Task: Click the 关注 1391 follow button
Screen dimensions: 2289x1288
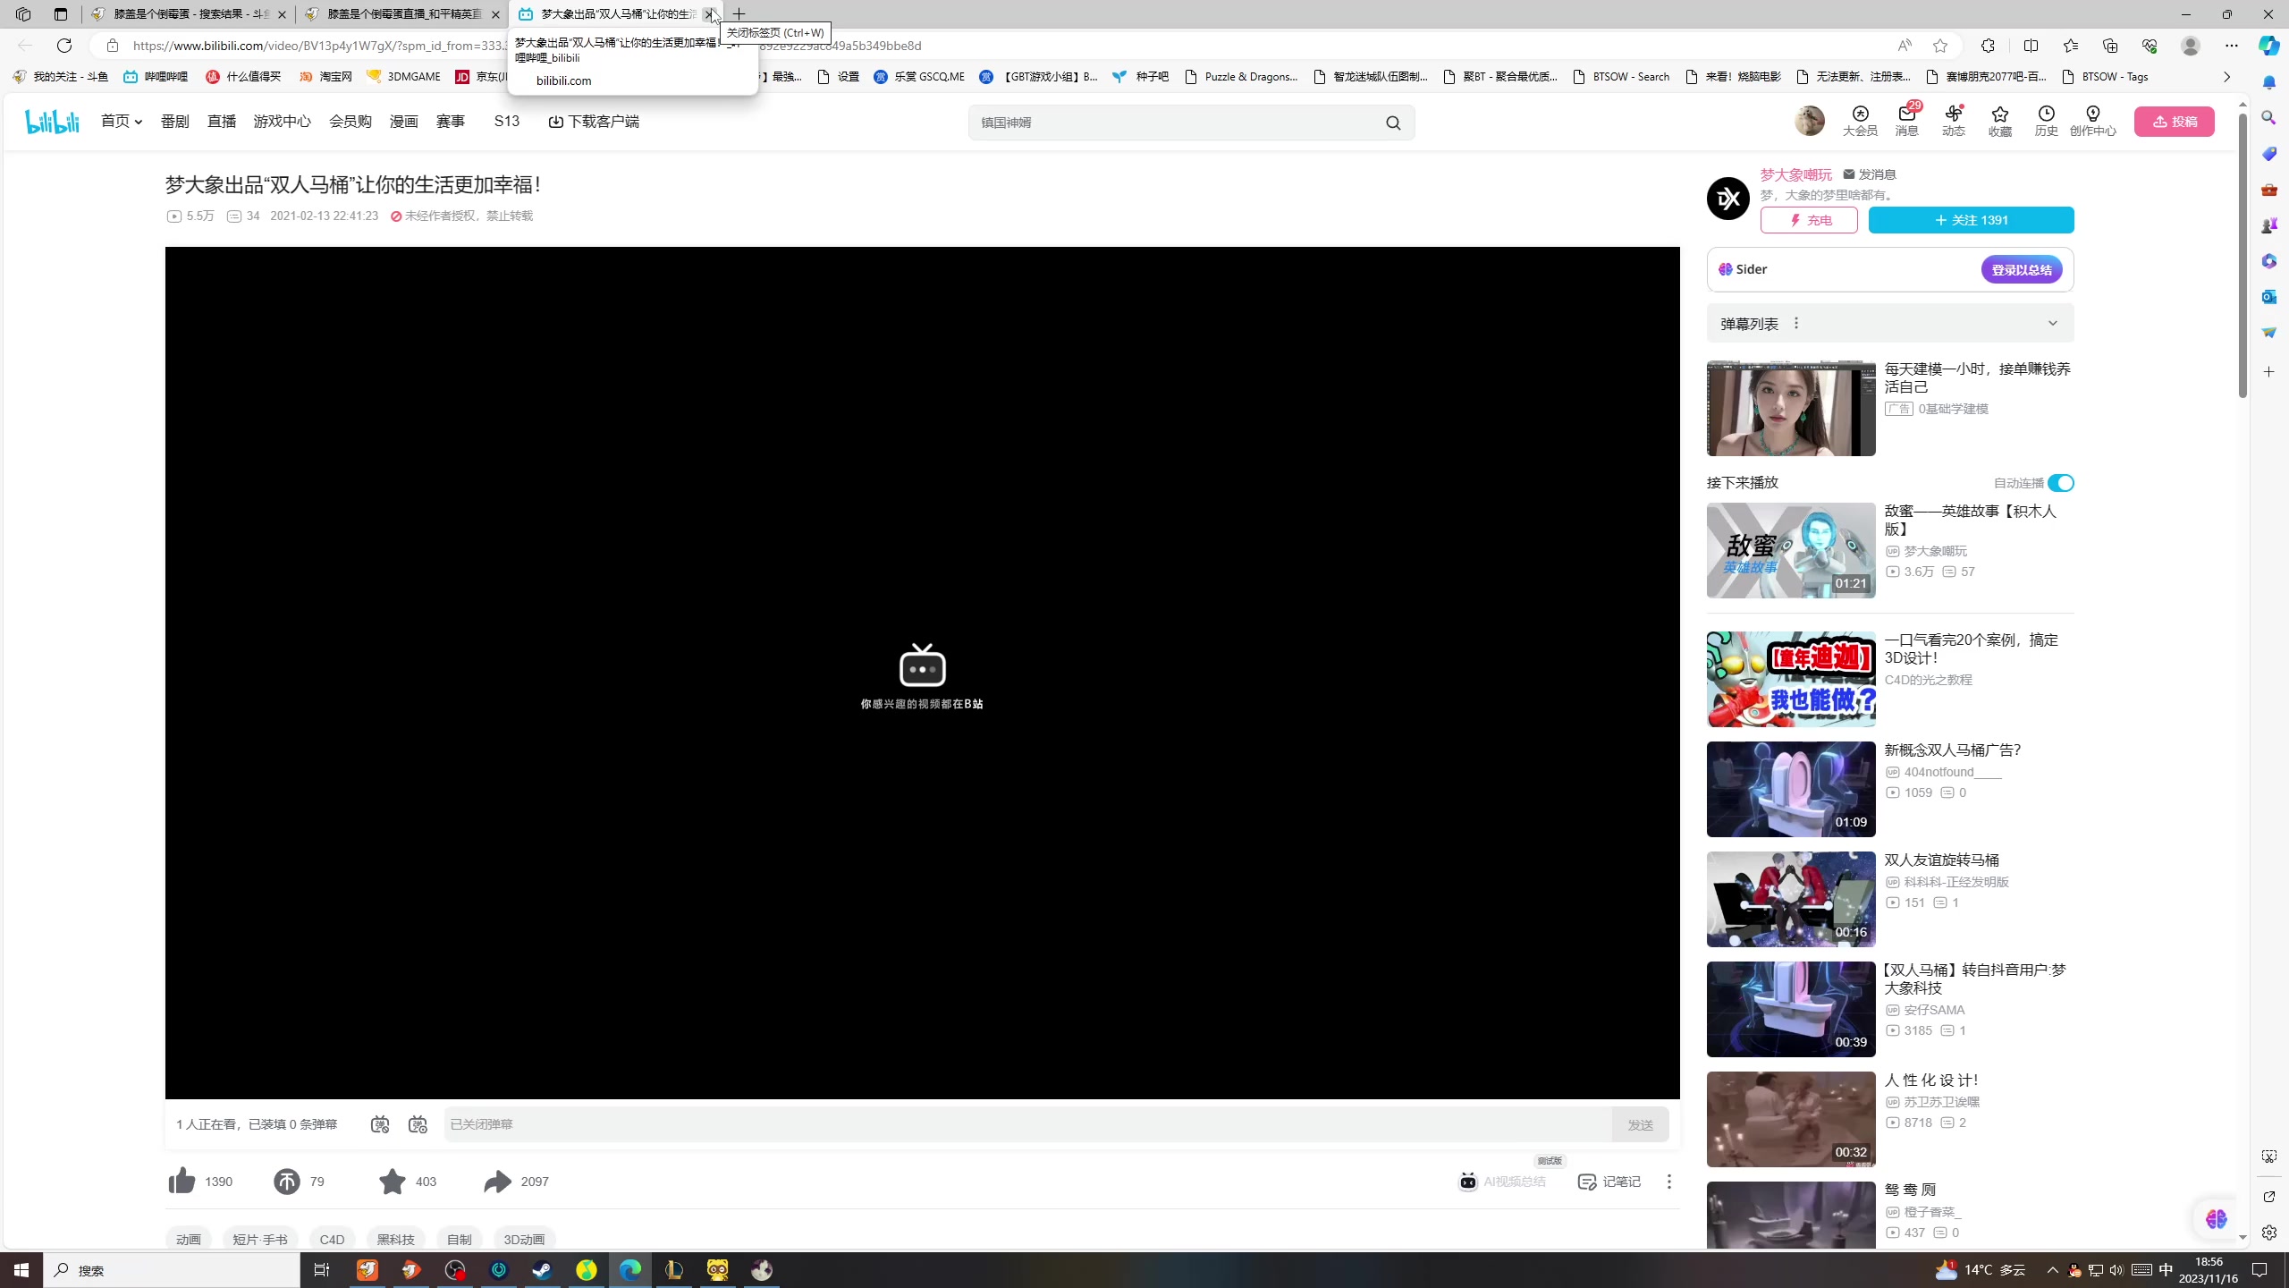Action: click(1971, 220)
